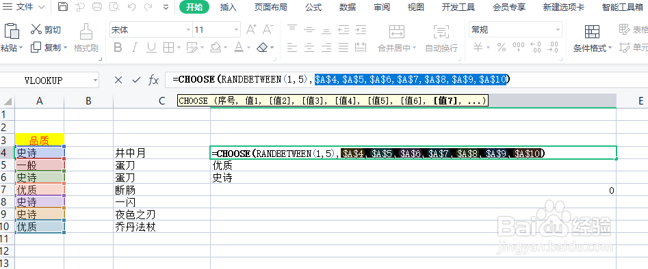Click the Print icon in quick access bar
This screenshot has height=269, width=648.
click(x=97, y=7)
